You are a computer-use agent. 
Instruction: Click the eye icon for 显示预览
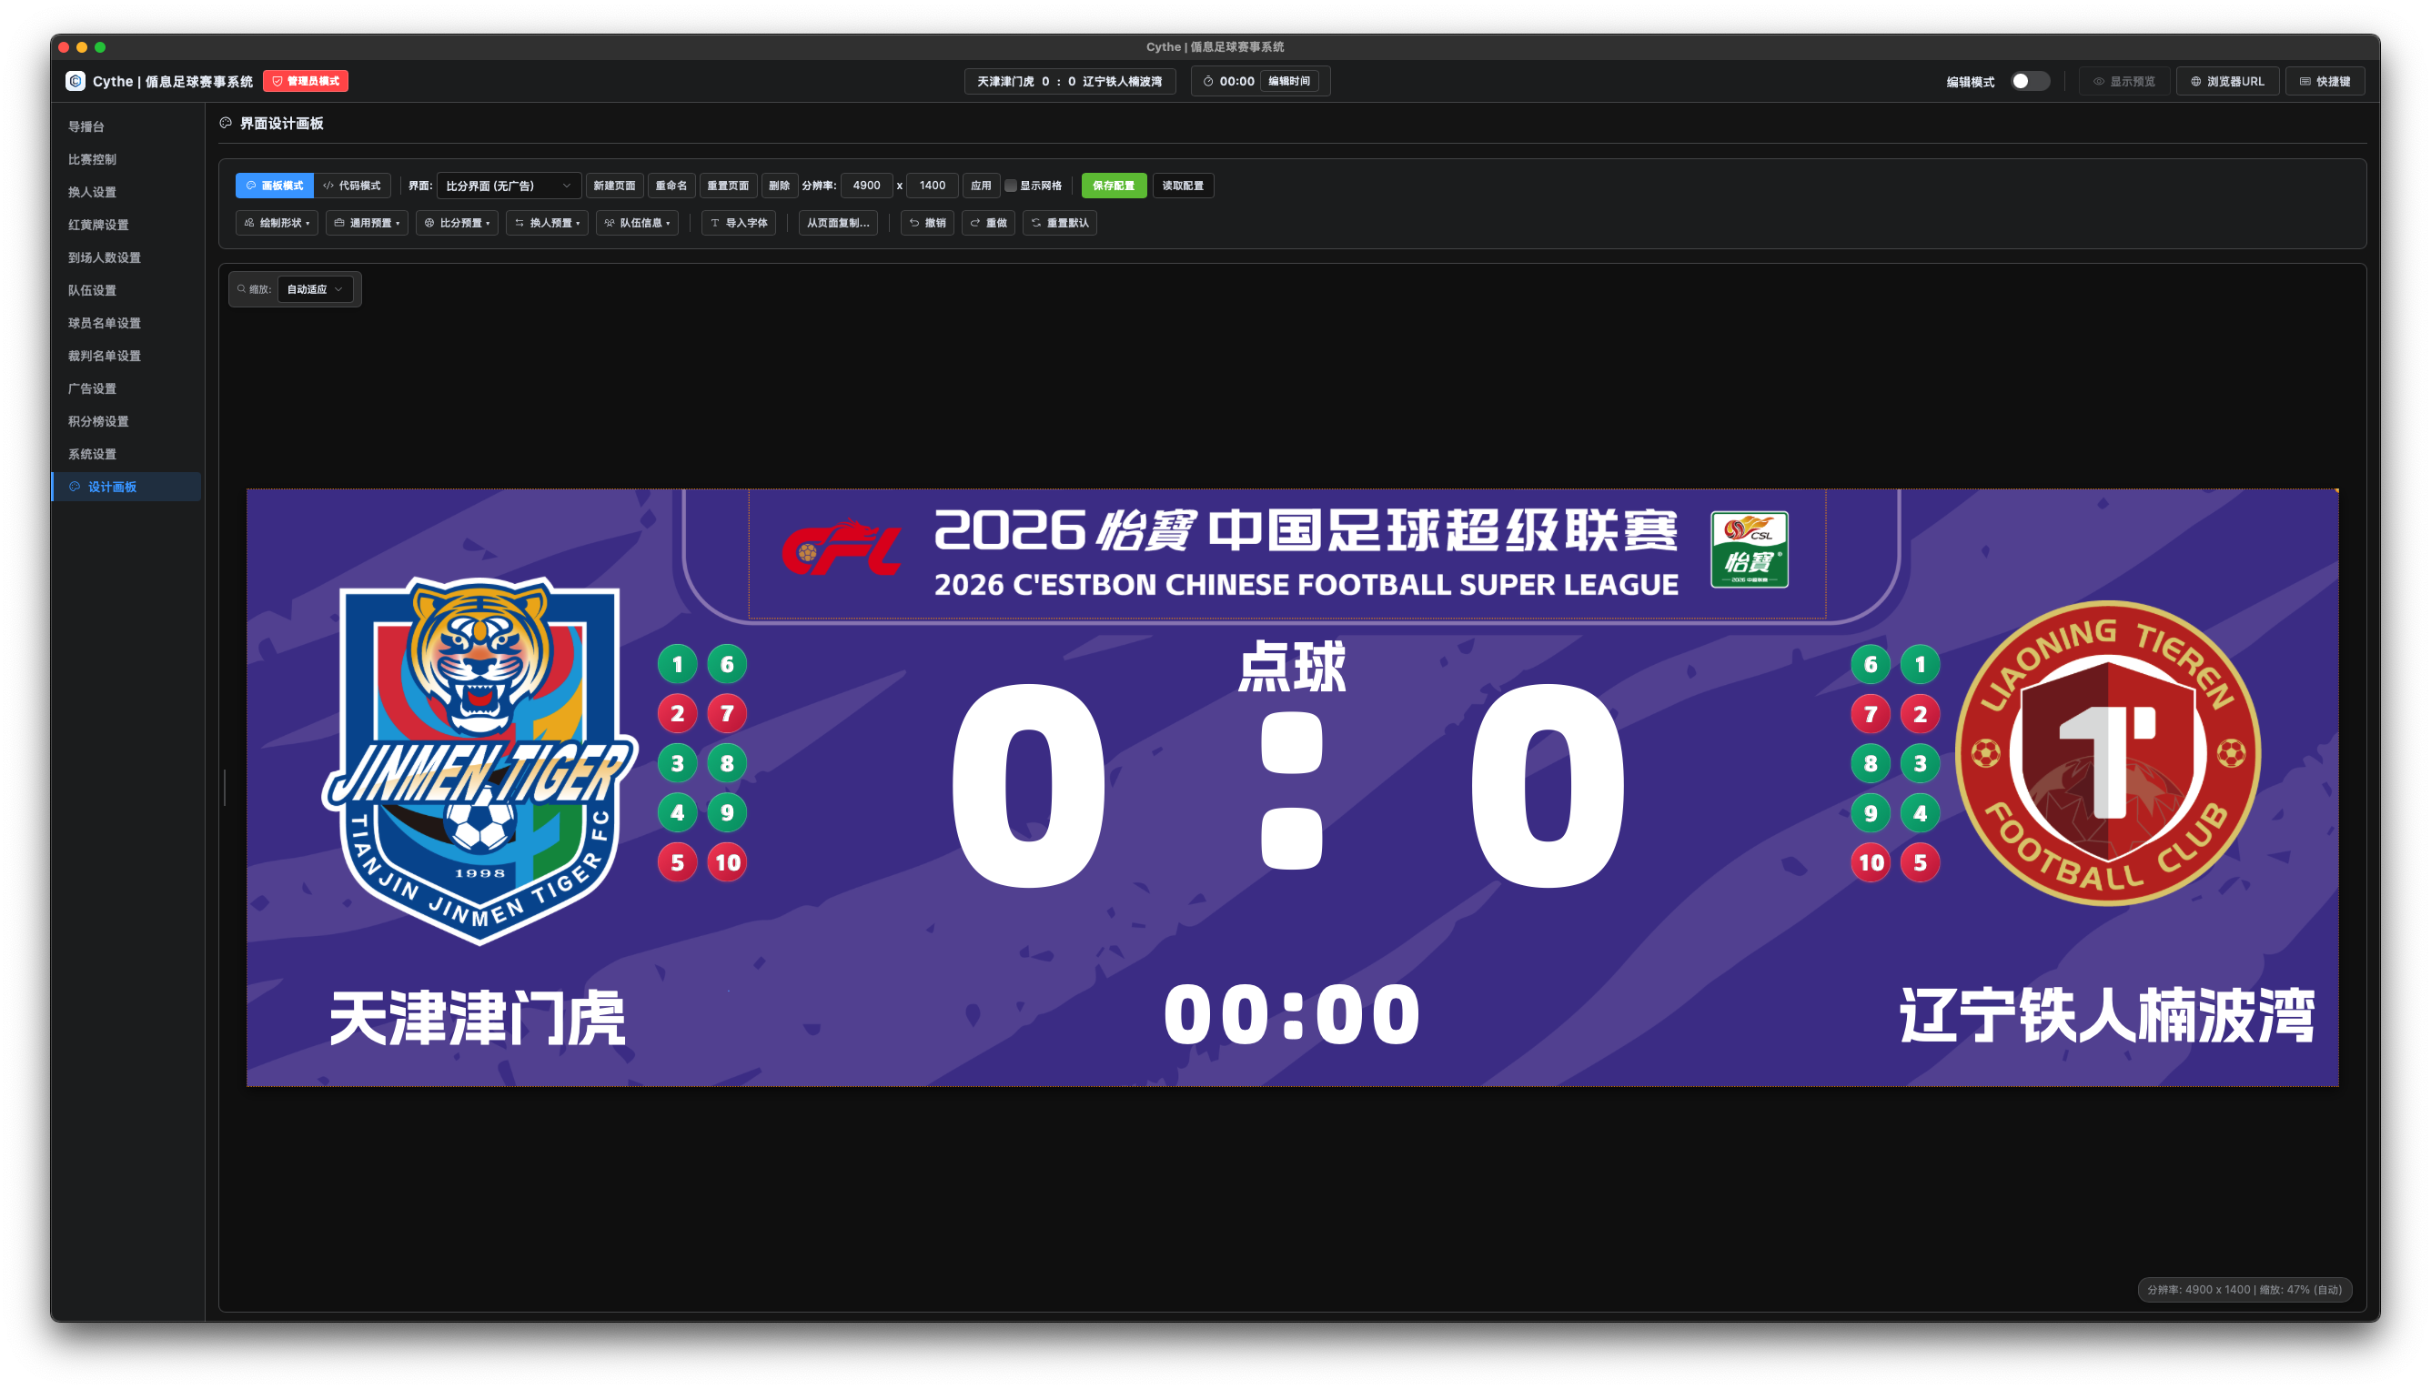point(2098,81)
